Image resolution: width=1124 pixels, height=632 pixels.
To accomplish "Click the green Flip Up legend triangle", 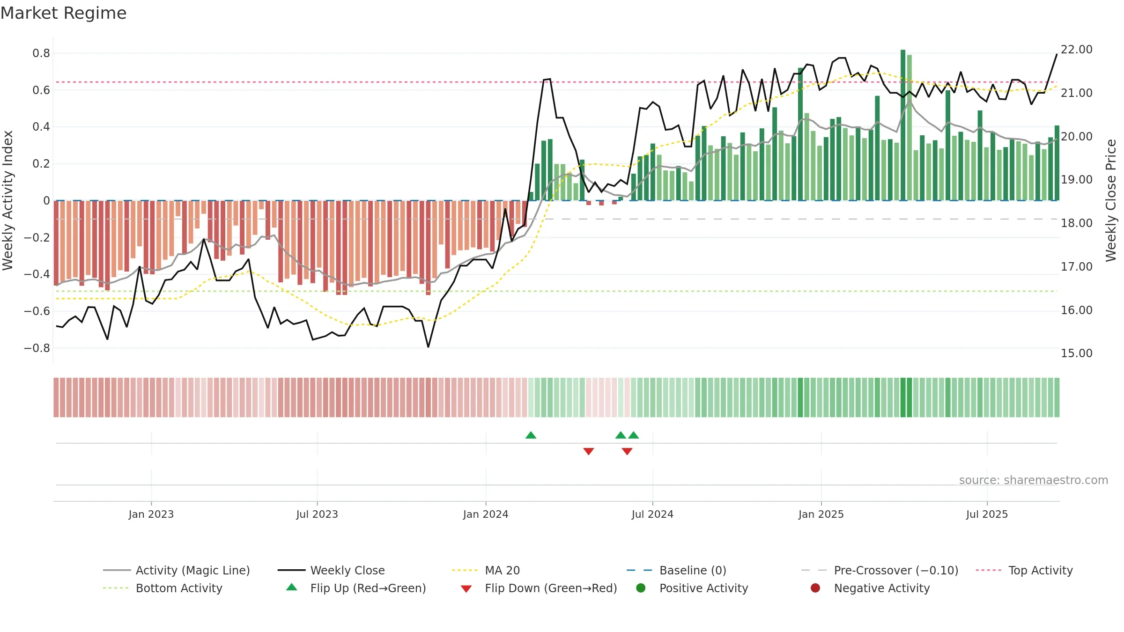I will tap(292, 587).
